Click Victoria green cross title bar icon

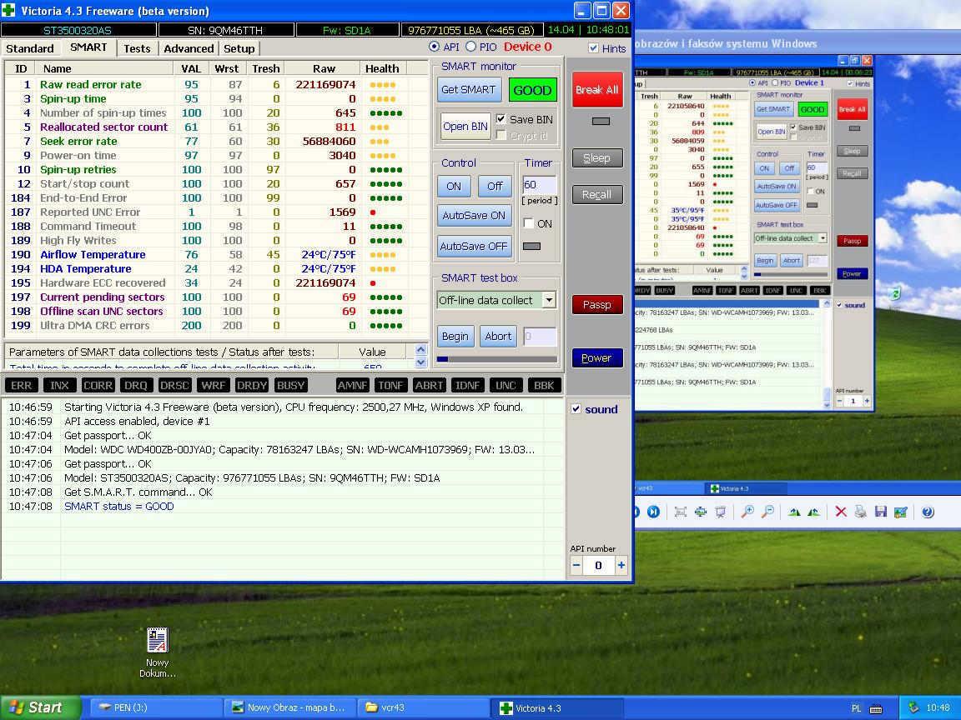click(8, 10)
